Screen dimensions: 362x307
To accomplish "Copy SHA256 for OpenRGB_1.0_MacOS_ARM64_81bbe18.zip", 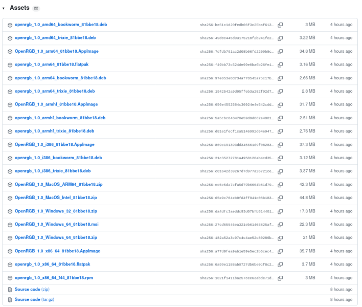I will coord(280,185).
